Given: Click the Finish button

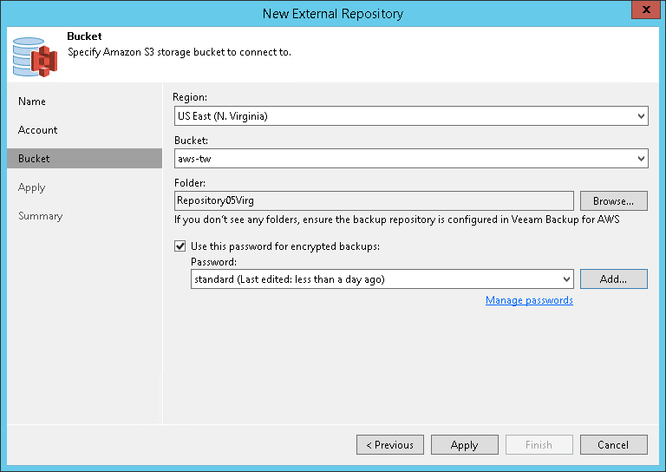Looking at the screenshot, I should pos(539,445).
